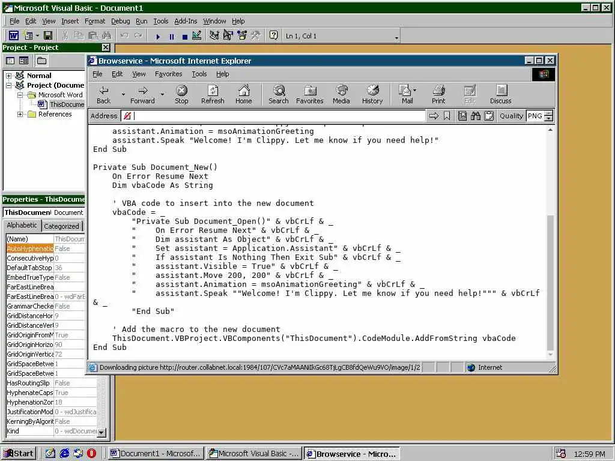Click the Reset stop icon
Image resolution: width=615 pixels, height=461 pixels.
point(185,37)
